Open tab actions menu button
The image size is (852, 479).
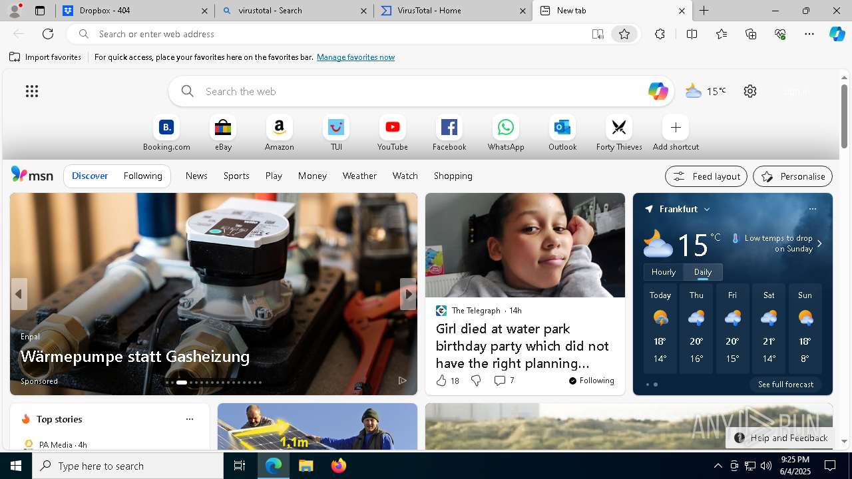pos(40,11)
